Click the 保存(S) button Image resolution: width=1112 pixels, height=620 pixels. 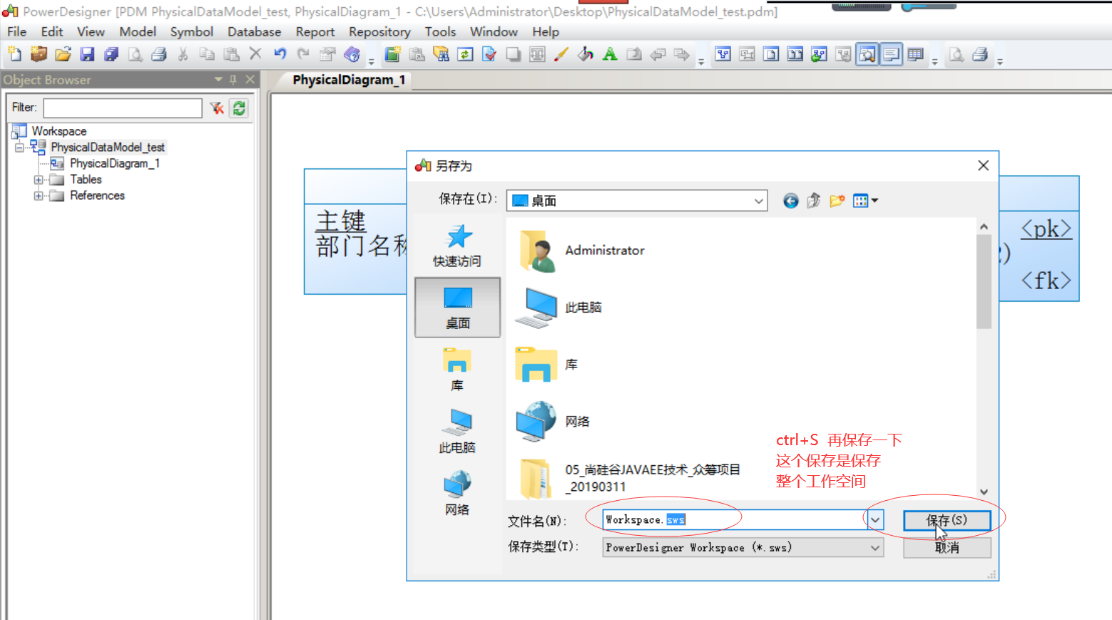coord(947,520)
